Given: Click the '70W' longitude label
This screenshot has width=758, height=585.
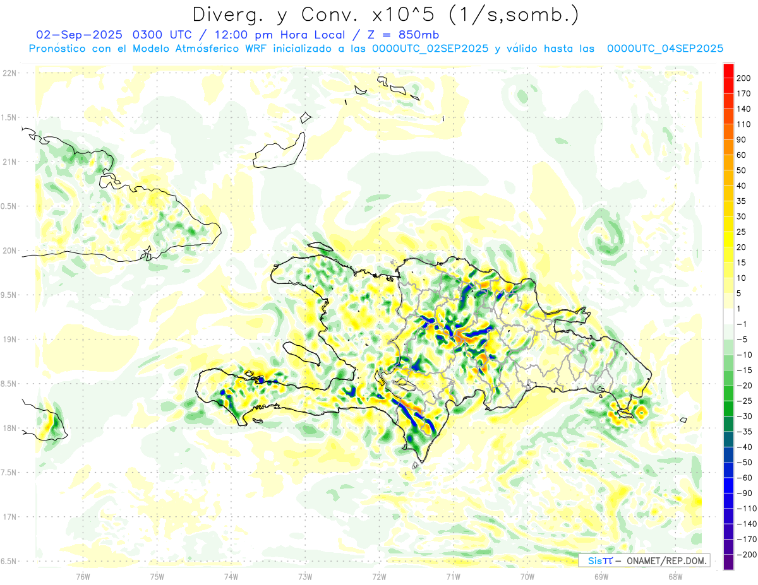Looking at the screenshot, I should pyautogui.click(x=527, y=576).
